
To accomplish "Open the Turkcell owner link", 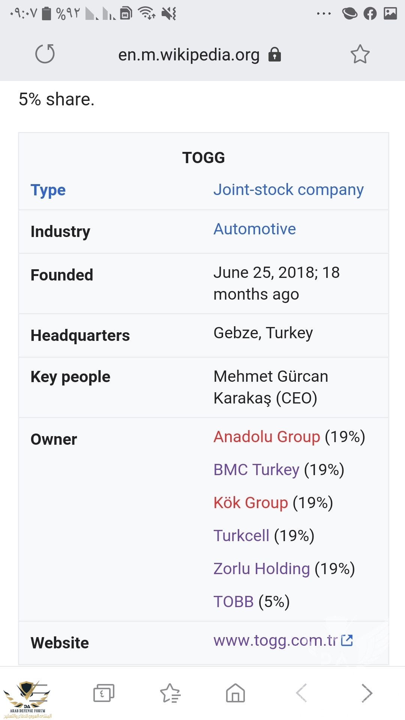I will click(241, 535).
